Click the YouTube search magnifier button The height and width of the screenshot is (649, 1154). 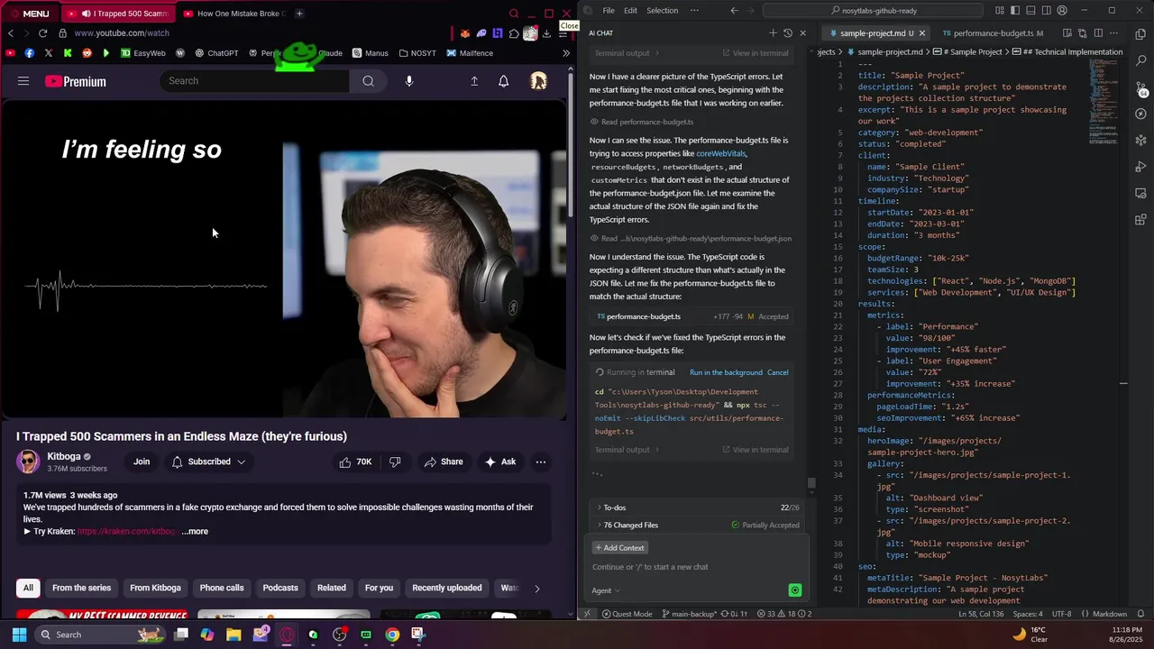(368, 81)
